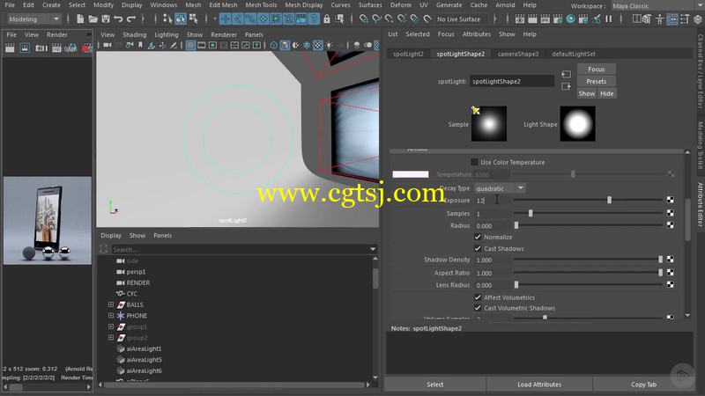Click the Samples slider handle
The image size is (705, 396).
[531, 213]
